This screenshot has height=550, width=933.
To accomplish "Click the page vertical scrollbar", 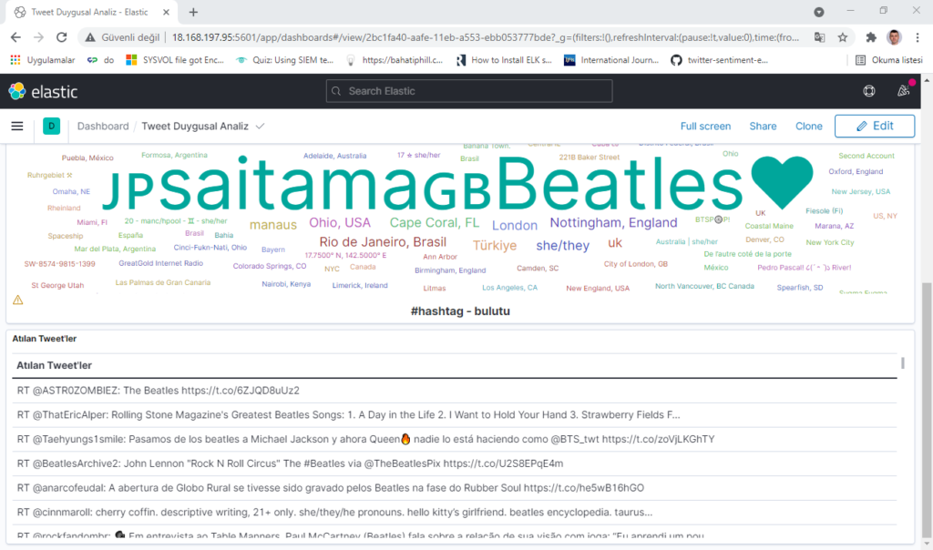I will pos(927,411).
